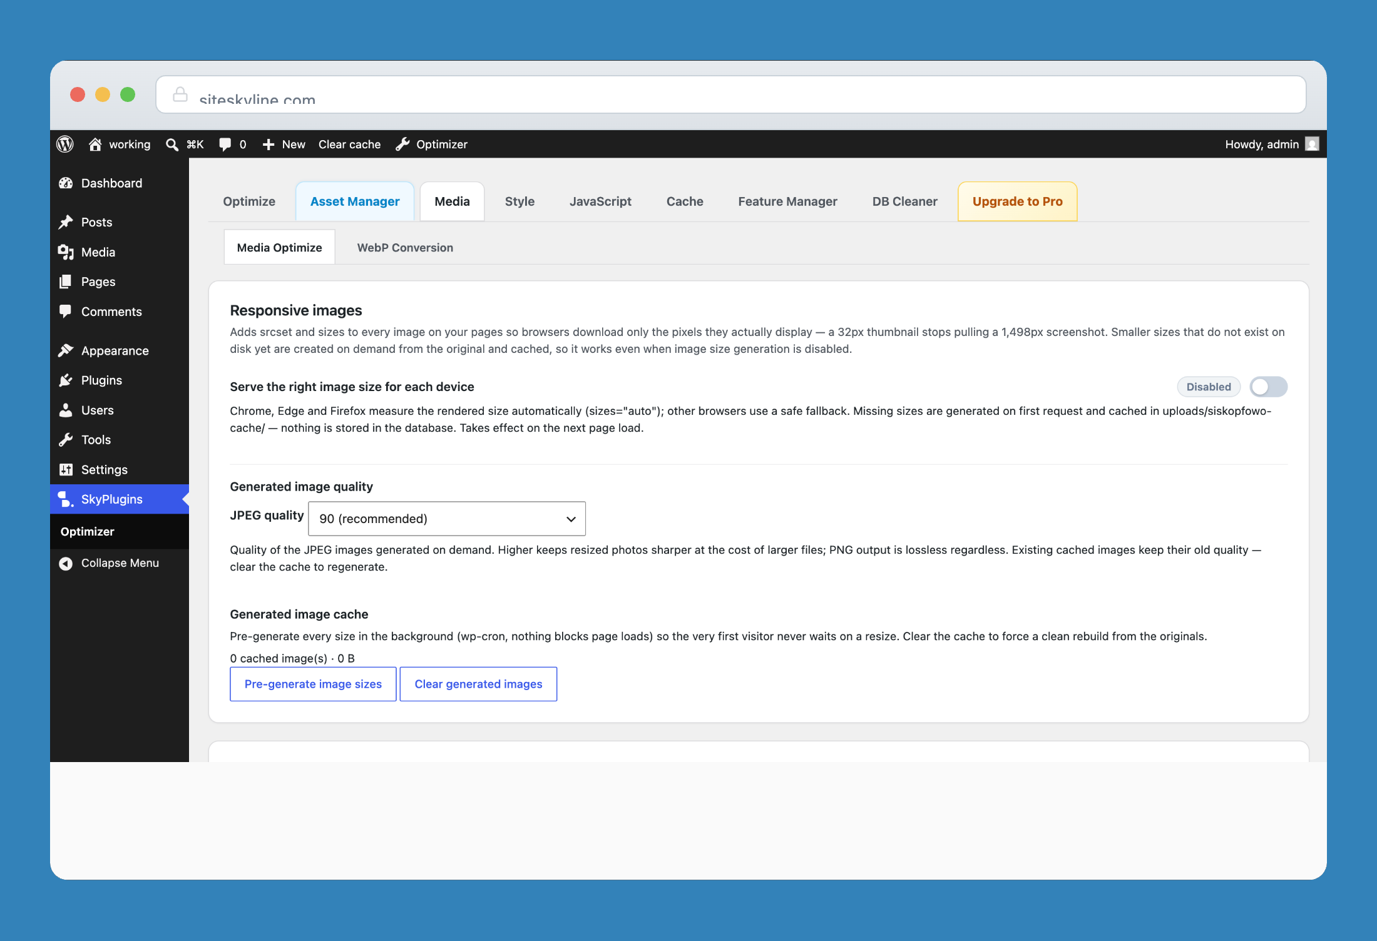Viewport: 1377px width, 941px height.
Task: Open Optimizer submenu item in sidebar
Action: tap(87, 532)
